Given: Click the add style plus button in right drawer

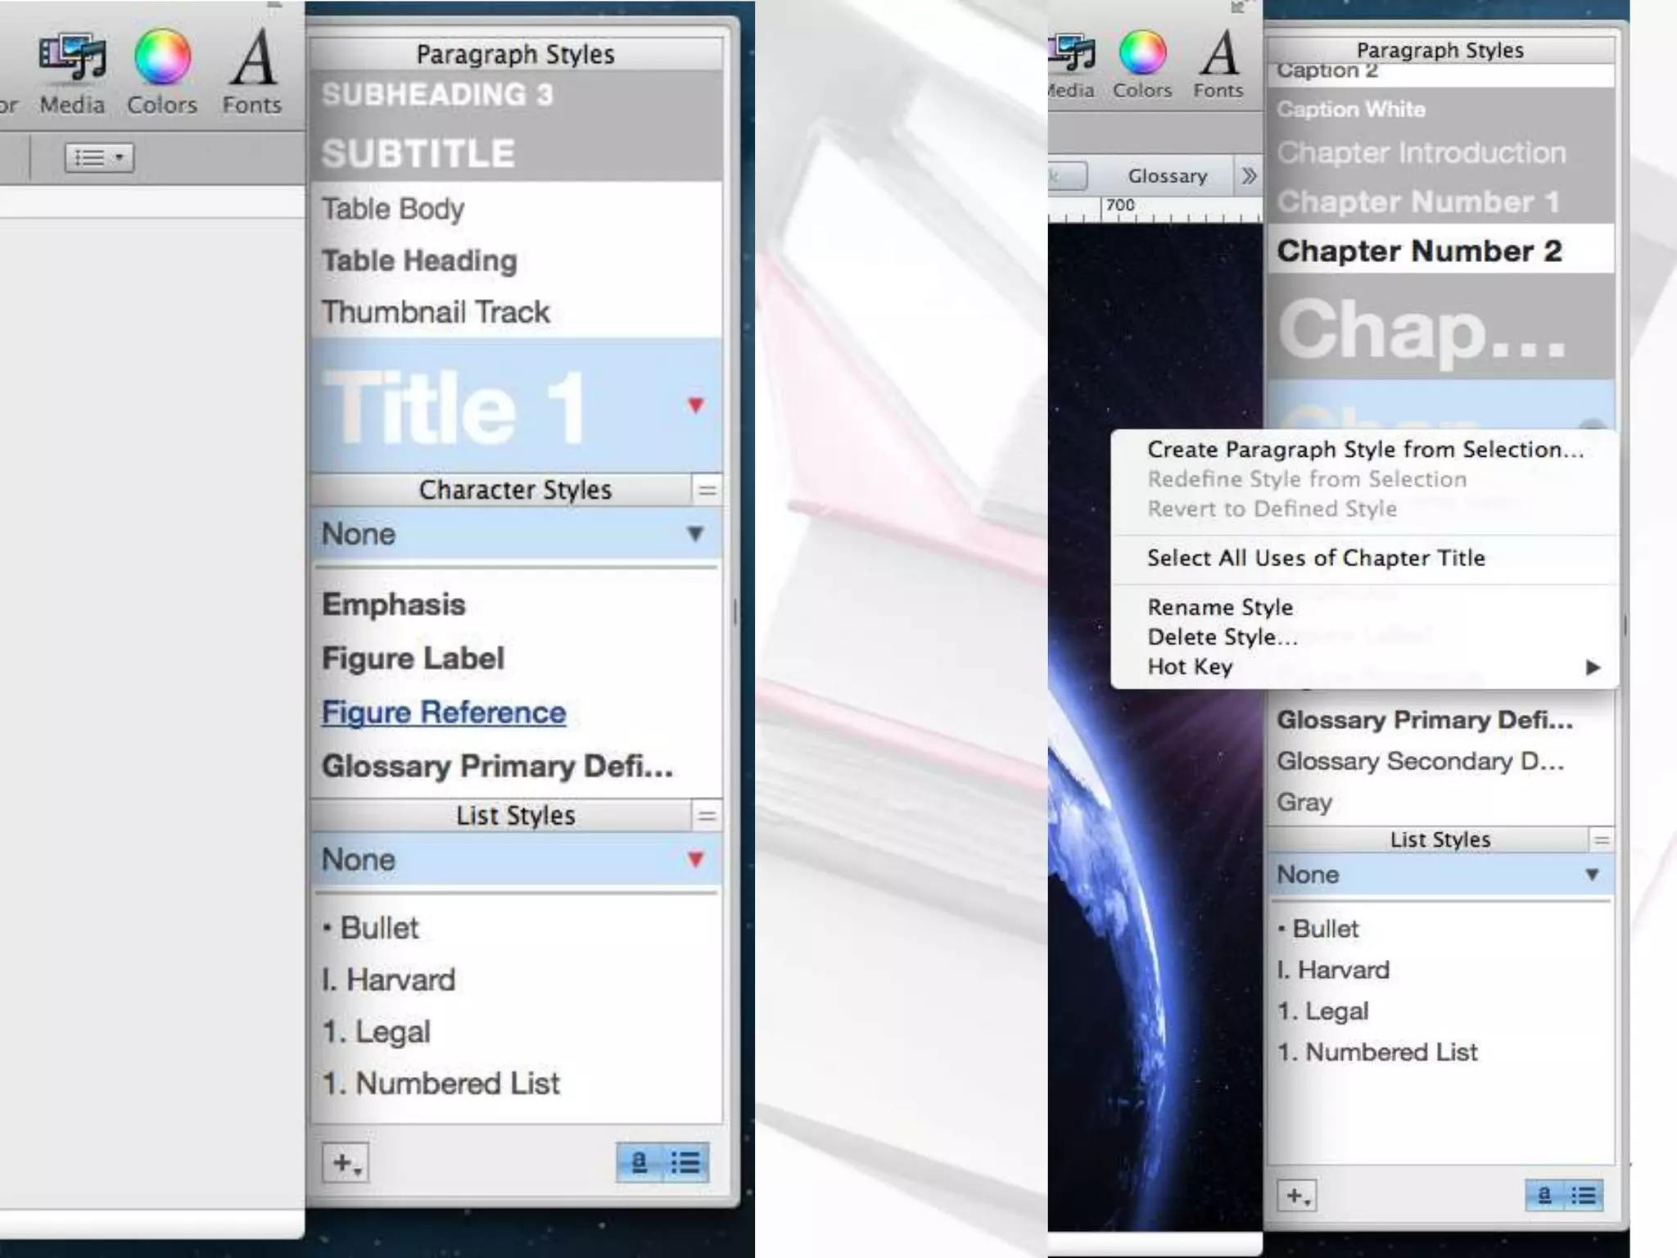Looking at the screenshot, I should (x=1297, y=1196).
